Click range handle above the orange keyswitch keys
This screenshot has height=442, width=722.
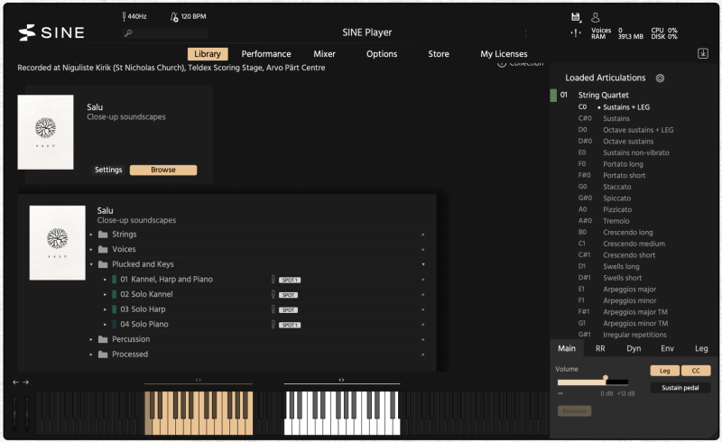199,380
